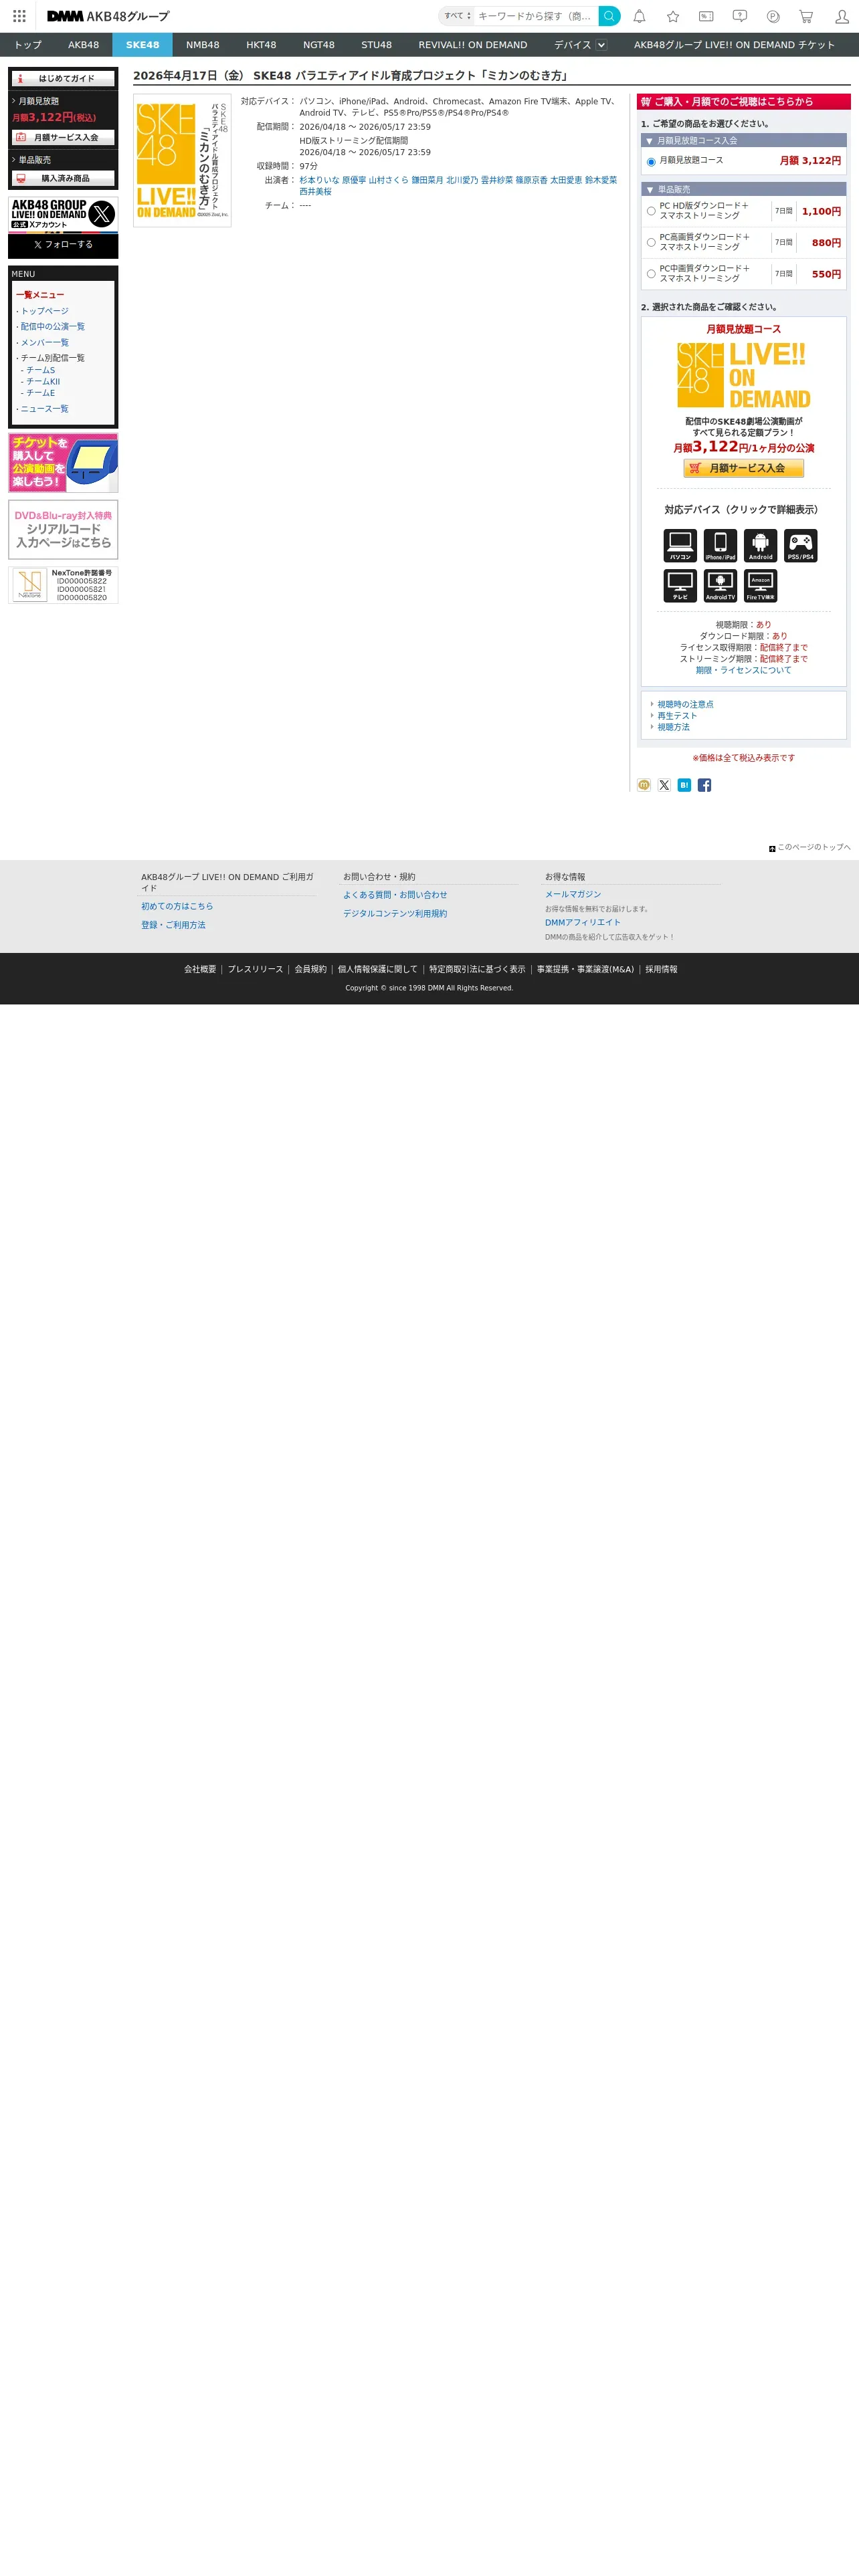
Task: Expand the デバイス dropdown arrow
Action: (601, 45)
